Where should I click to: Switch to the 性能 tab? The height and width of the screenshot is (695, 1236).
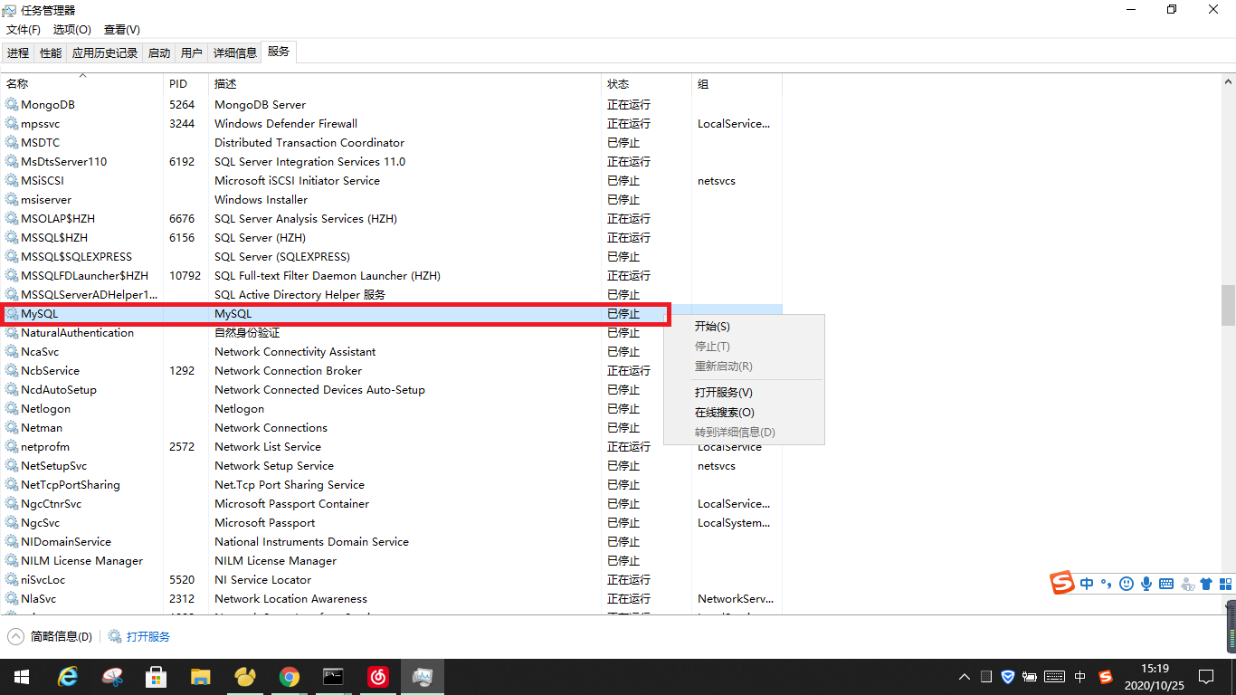(51, 52)
